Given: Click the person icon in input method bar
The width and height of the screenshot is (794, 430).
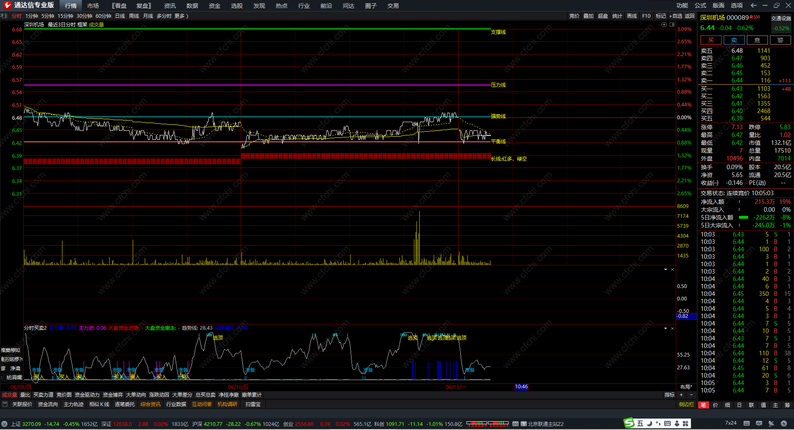Looking at the screenshot, I should point(677,423).
